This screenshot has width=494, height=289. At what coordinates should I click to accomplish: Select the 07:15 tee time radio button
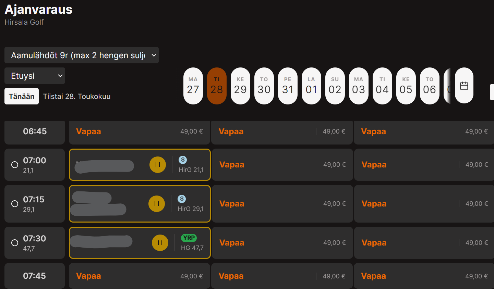(15, 204)
